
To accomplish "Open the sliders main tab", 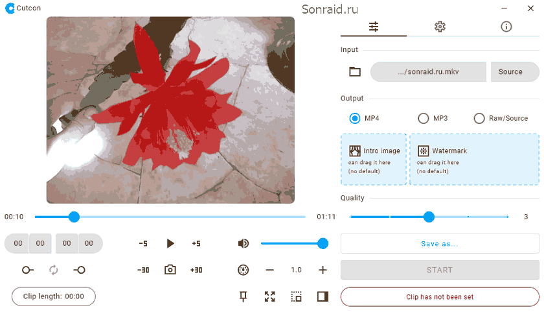I will (x=374, y=27).
